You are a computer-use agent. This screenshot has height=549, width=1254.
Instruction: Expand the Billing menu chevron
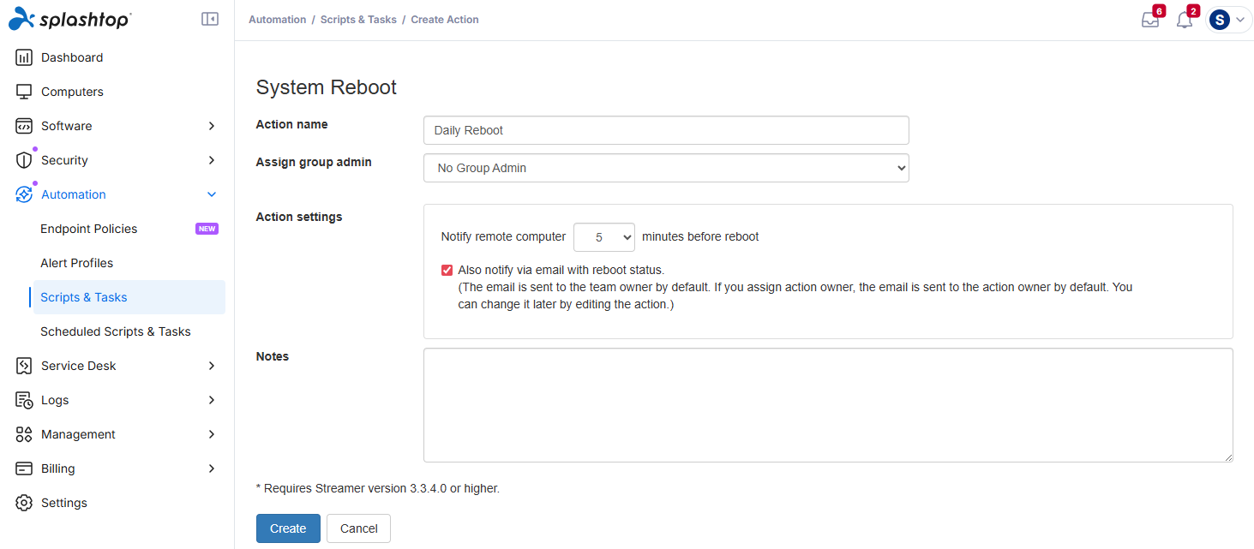212,468
